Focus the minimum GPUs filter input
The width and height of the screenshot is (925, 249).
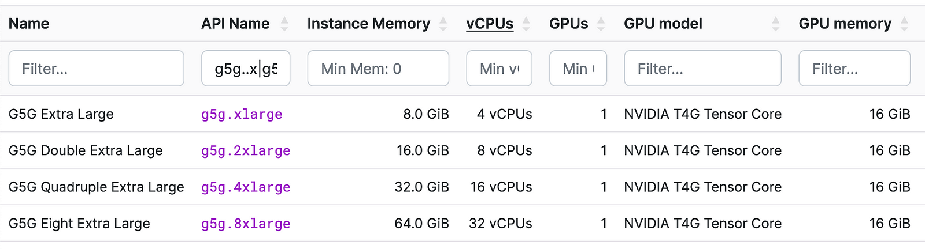[x=578, y=69]
